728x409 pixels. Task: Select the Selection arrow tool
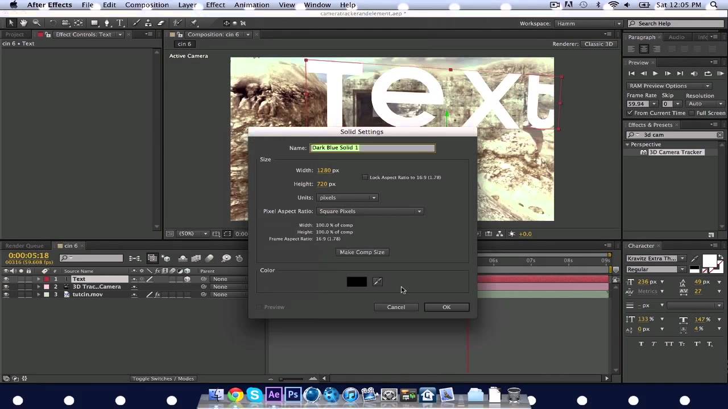pos(11,23)
